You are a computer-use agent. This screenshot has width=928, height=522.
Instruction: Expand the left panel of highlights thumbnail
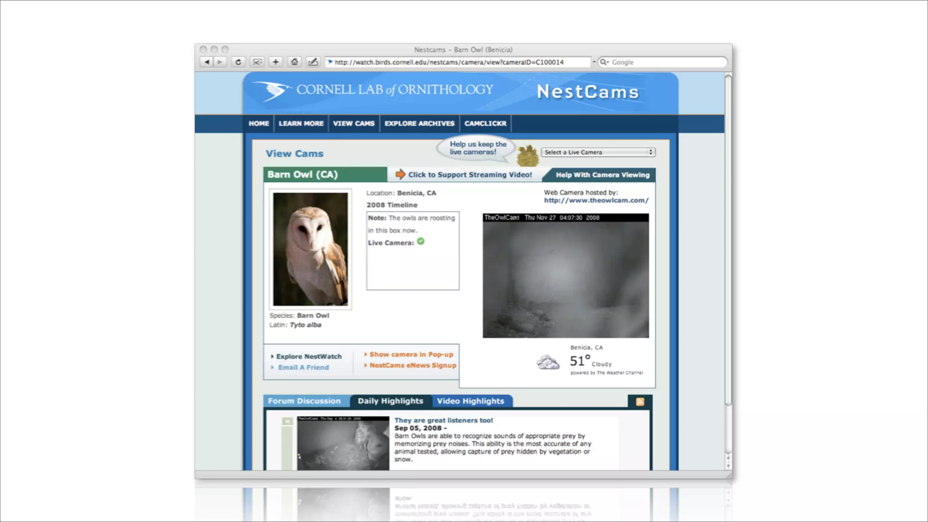(x=287, y=421)
